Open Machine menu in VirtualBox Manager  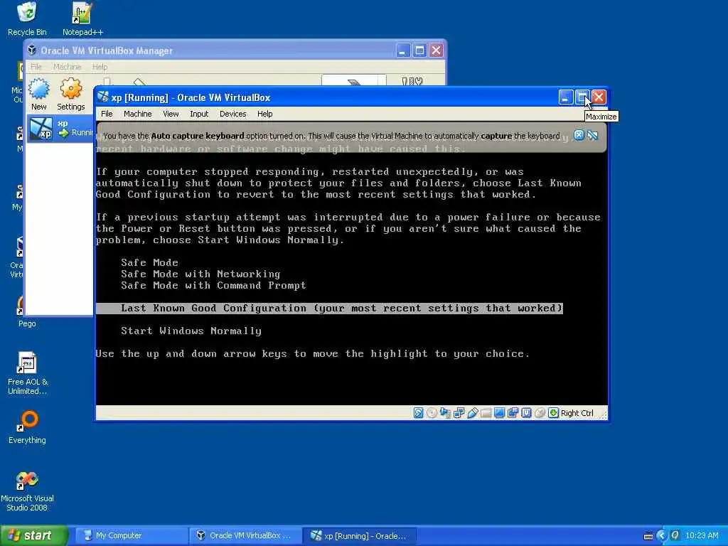tap(67, 67)
